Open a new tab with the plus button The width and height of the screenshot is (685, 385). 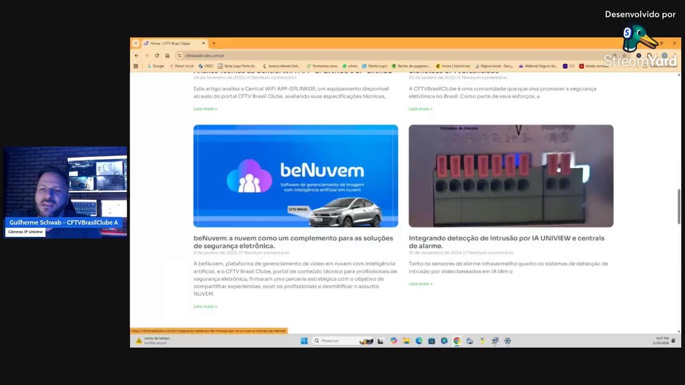(x=214, y=43)
